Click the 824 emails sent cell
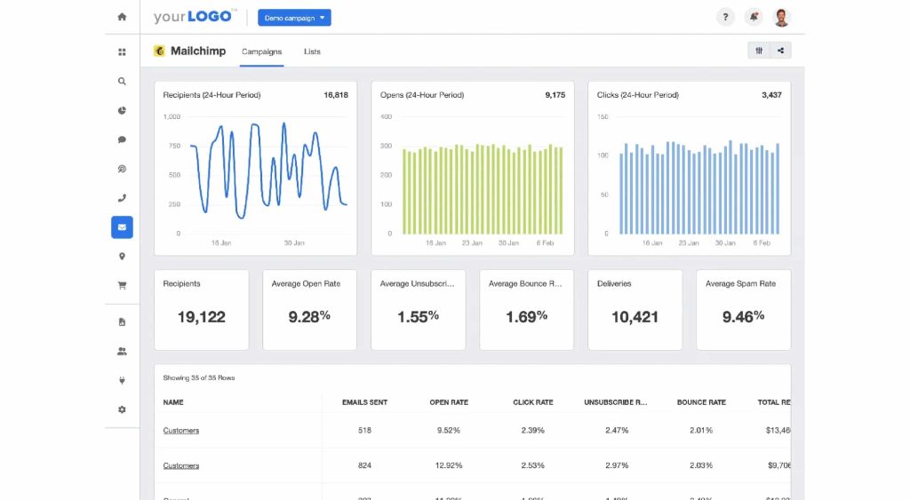Image resolution: width=910 pixels, height=500 pixels. click(x=364, y=465)
